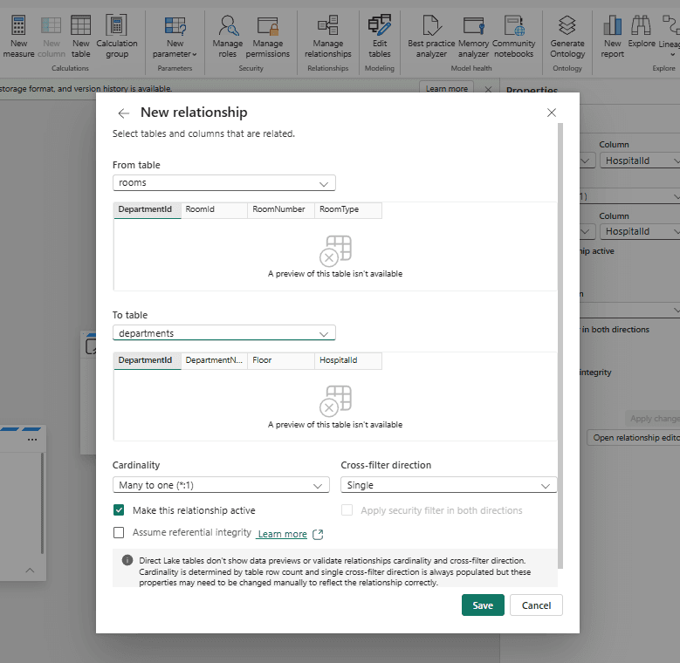Click Learn more button in notification banner

click(x=447, y=88)
